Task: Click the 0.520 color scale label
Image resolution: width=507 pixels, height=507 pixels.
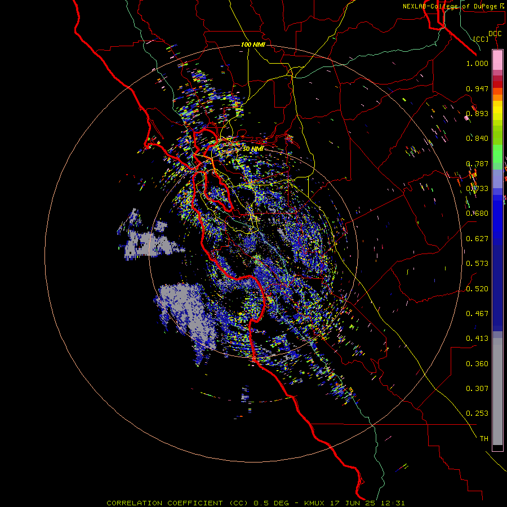Action: 477,289
